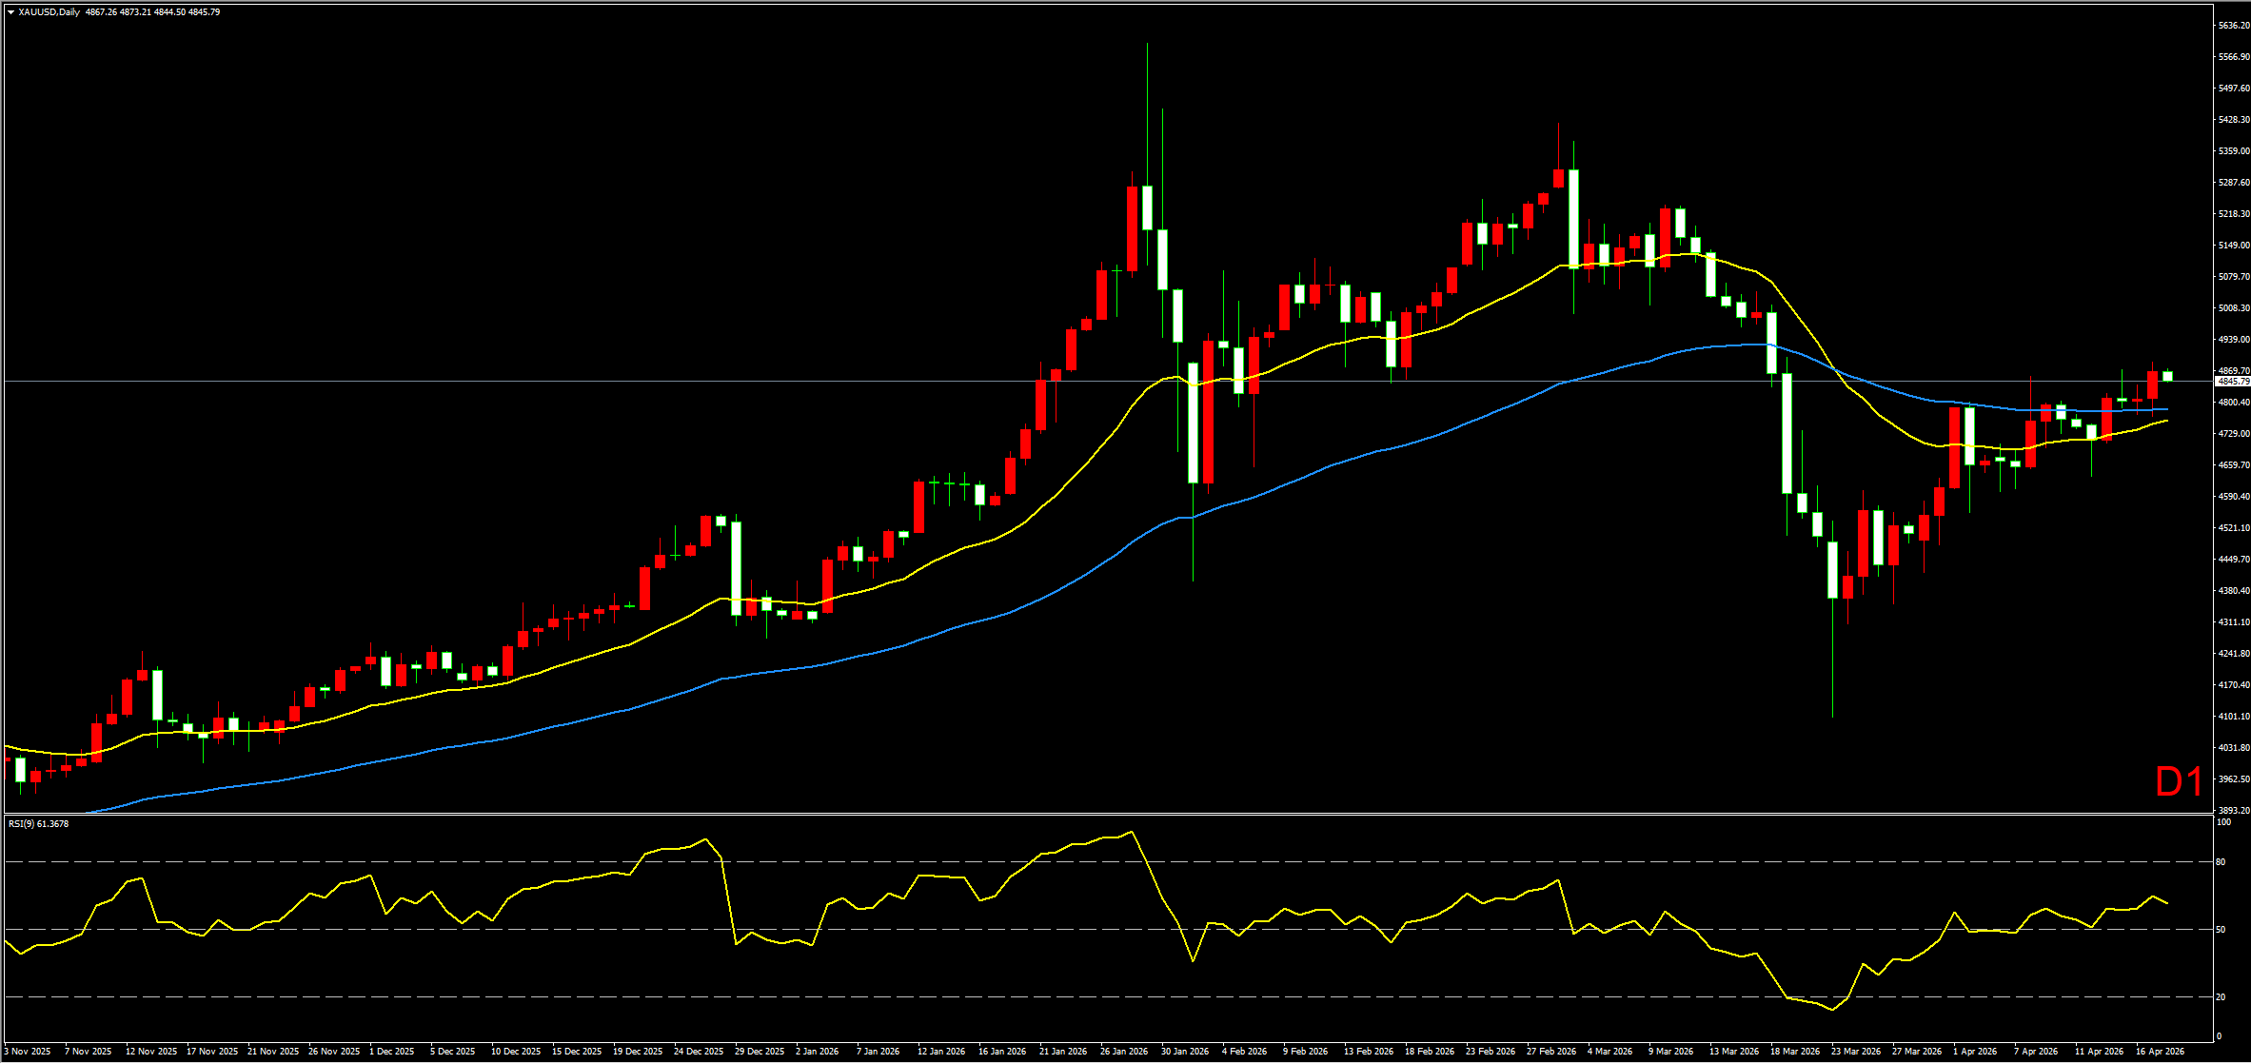Image resolution: width=2251 pixels, height=1064 pixels.
Task: Click the 23 Mar 2026 date label
Action: click(x=1855, y=1052)
